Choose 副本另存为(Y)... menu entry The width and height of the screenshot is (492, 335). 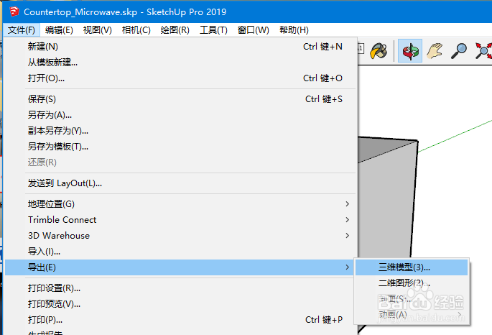180,131
